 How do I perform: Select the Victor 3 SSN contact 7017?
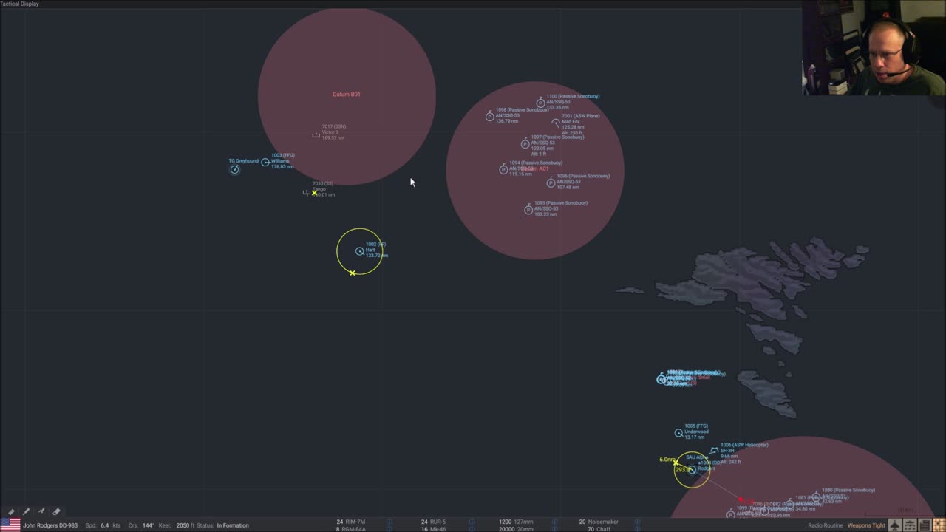tap(316, 135)
